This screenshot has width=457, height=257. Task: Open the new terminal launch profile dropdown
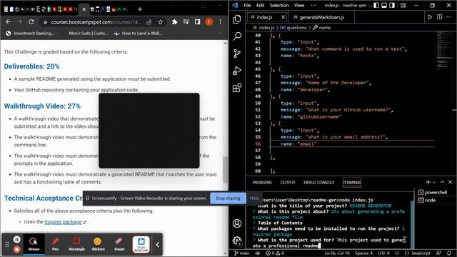tap(434, 183)
